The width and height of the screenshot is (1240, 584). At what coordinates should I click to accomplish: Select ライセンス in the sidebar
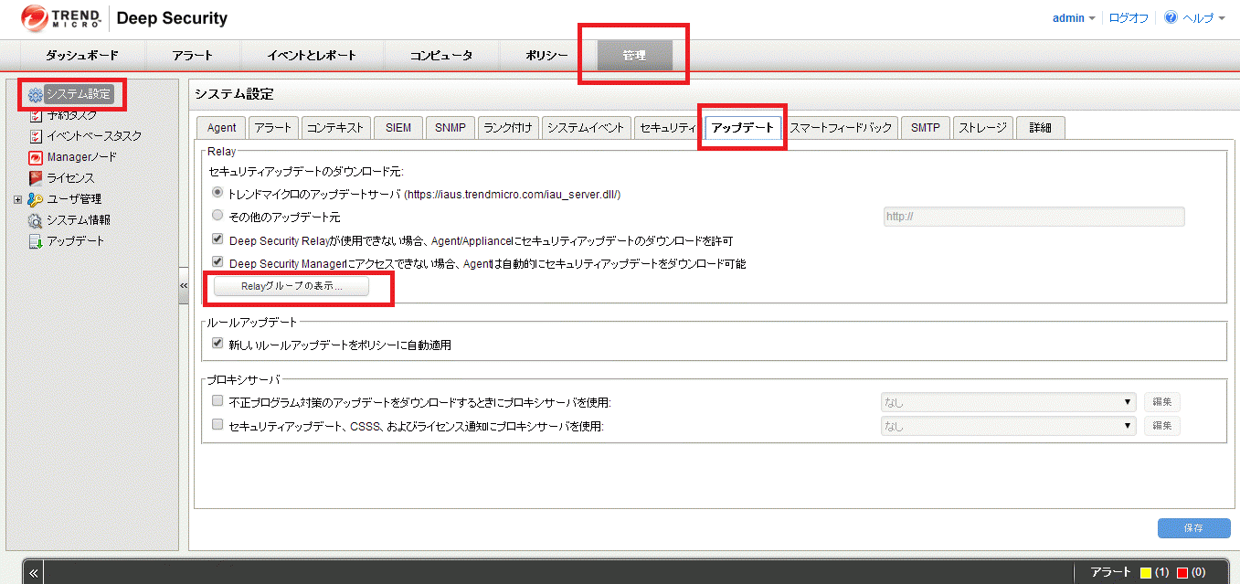tap(70, 178)
